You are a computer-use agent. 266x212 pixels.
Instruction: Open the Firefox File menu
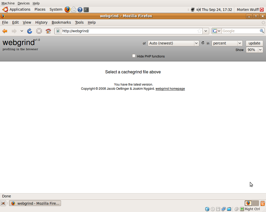pyautogui.click(x=5, y=22)
